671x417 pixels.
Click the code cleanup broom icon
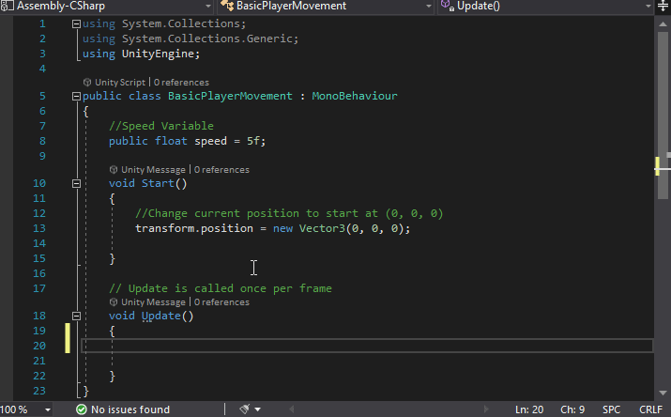tap(244, 409)
